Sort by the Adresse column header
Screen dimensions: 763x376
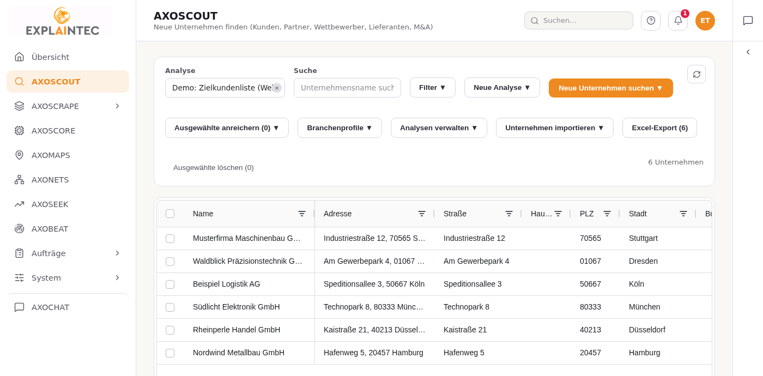[337, 214]
